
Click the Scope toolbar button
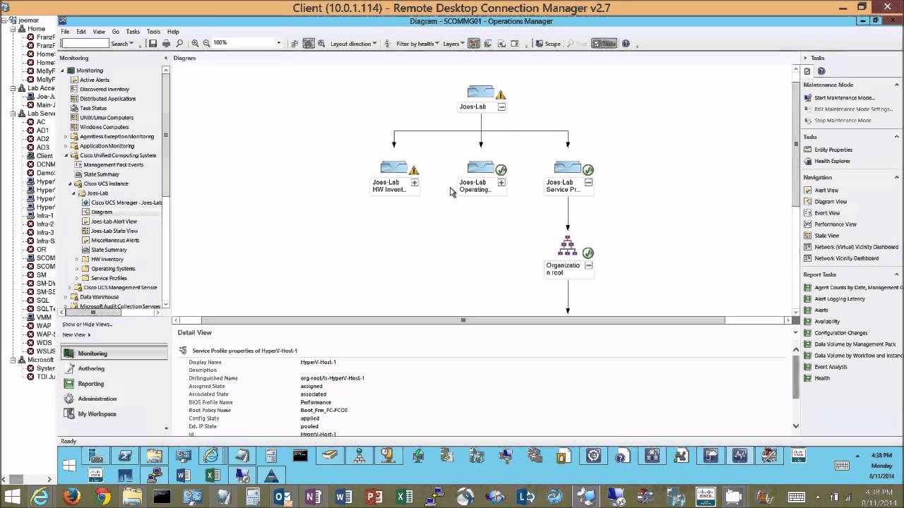click(549, 44)
